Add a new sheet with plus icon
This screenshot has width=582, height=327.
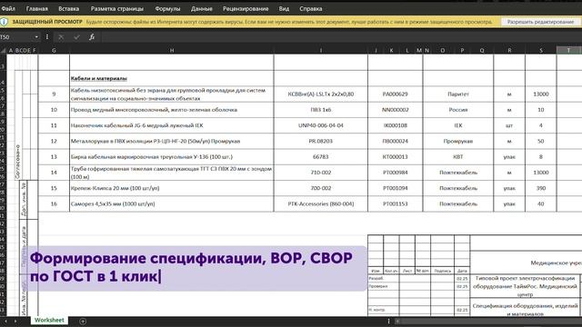pos(83,321)
